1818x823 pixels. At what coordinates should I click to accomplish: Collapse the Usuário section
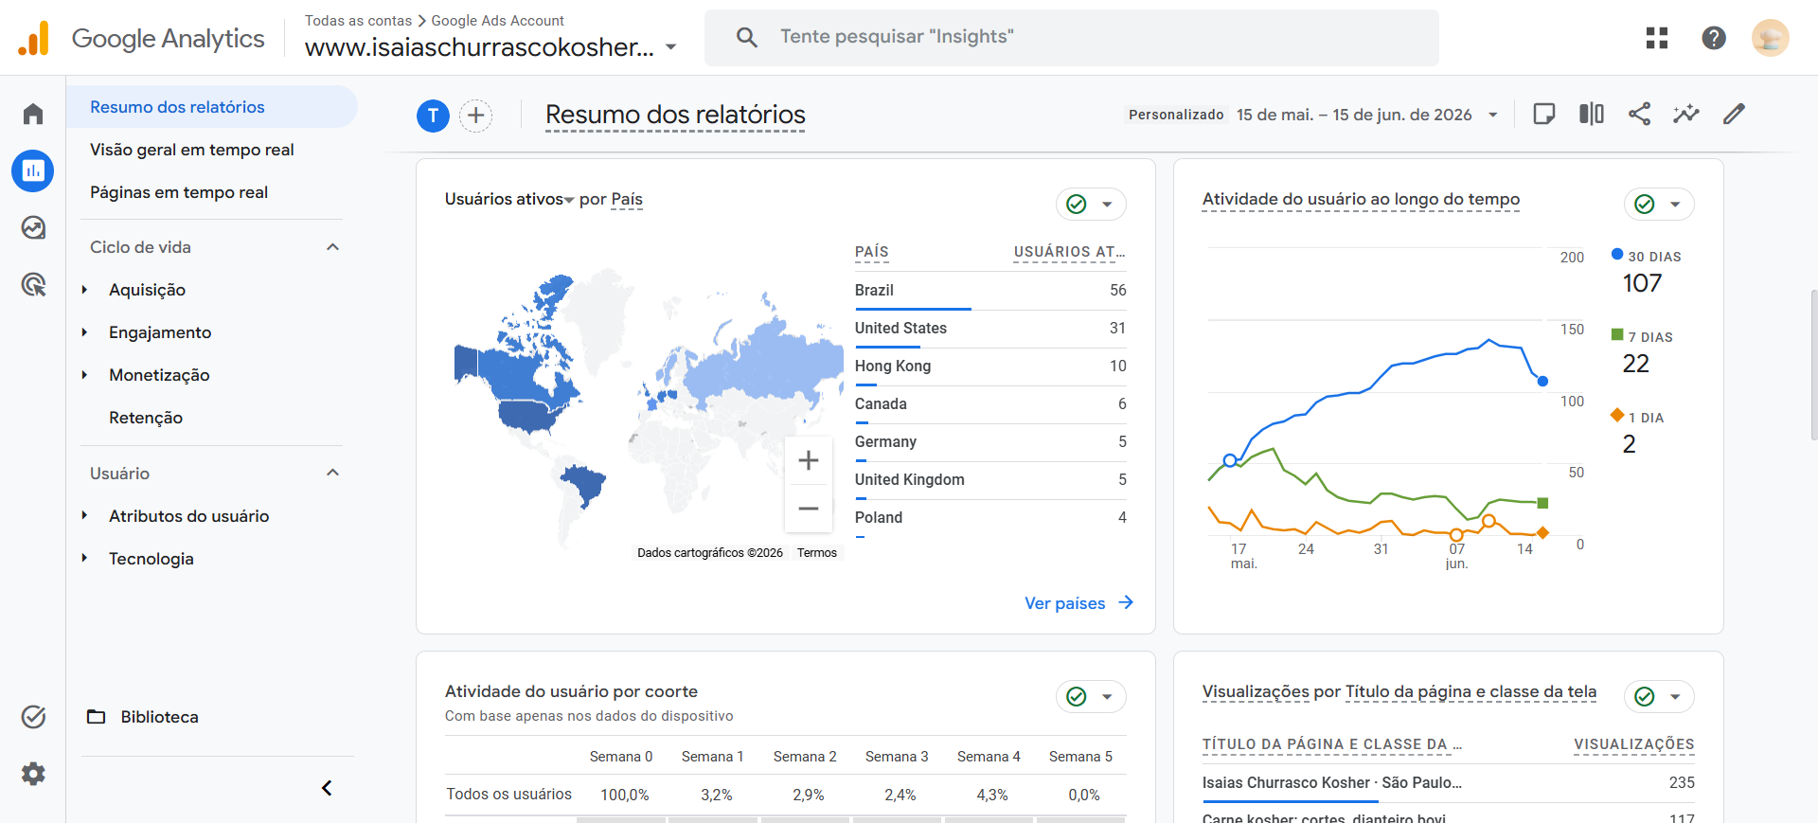tap(332, 473)
